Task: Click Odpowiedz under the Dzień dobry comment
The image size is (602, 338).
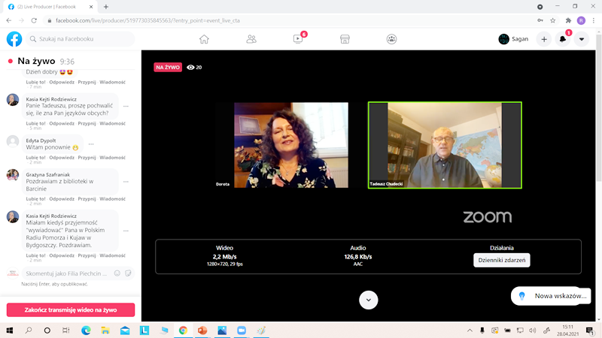Action: pyautogui.click(x=62, y=82)
